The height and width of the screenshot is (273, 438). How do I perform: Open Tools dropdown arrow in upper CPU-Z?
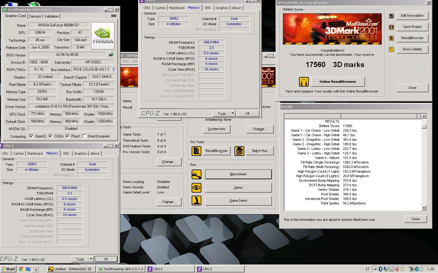[233, 113]
